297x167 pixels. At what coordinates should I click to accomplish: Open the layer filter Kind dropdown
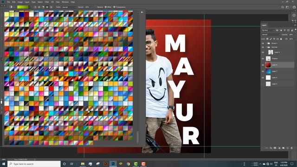pyautogui.click(x=268, y=30)
